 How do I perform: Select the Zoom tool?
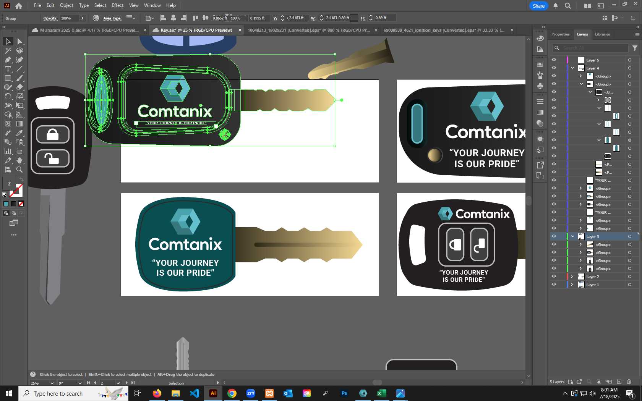pos(20,170)
